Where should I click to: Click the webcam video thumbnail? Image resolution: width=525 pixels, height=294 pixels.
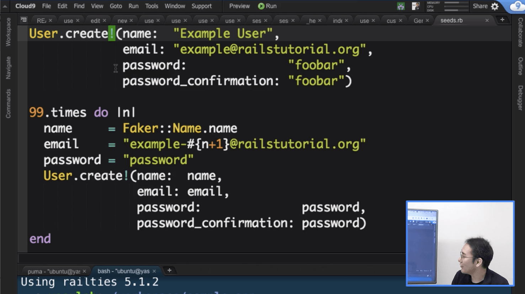pos(460,243)
